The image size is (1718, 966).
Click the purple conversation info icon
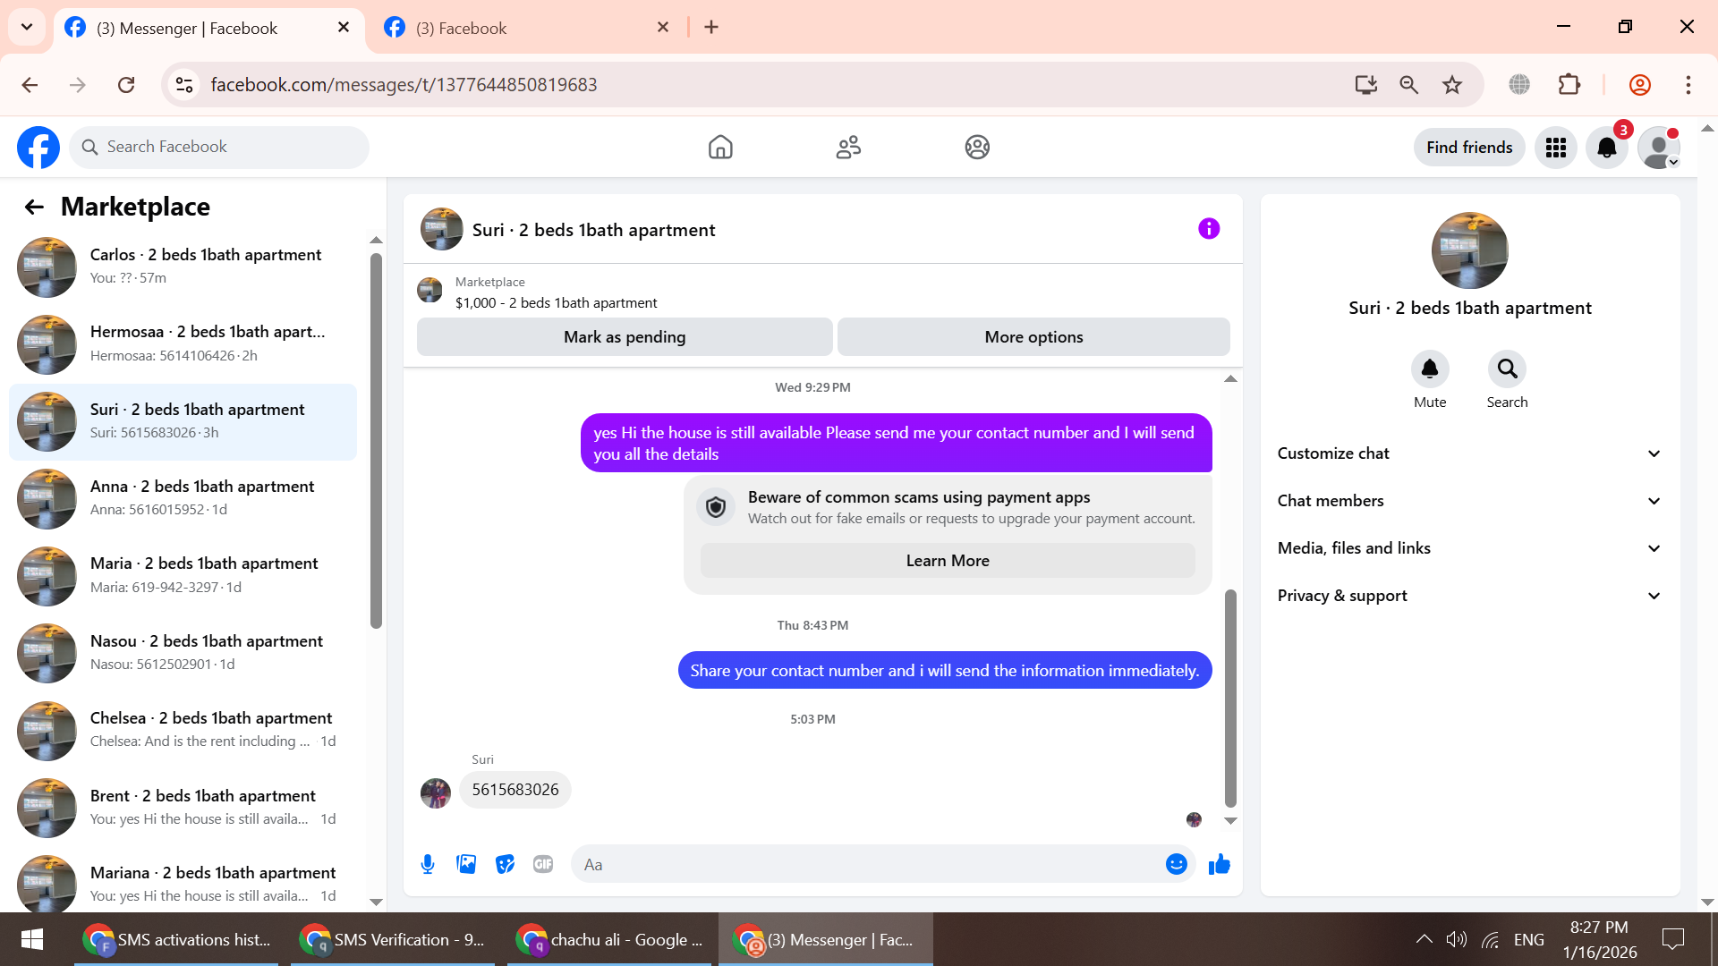click(x=1209, y=229)
